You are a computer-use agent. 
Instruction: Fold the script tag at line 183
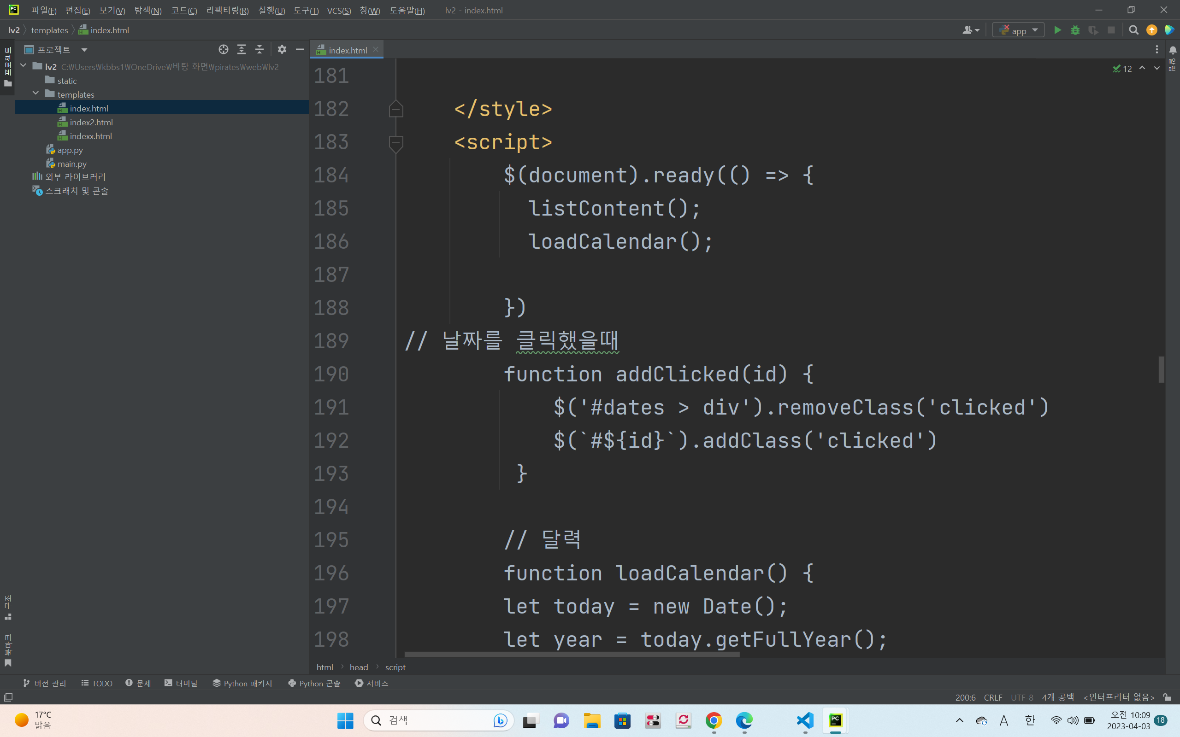(396, 143)
